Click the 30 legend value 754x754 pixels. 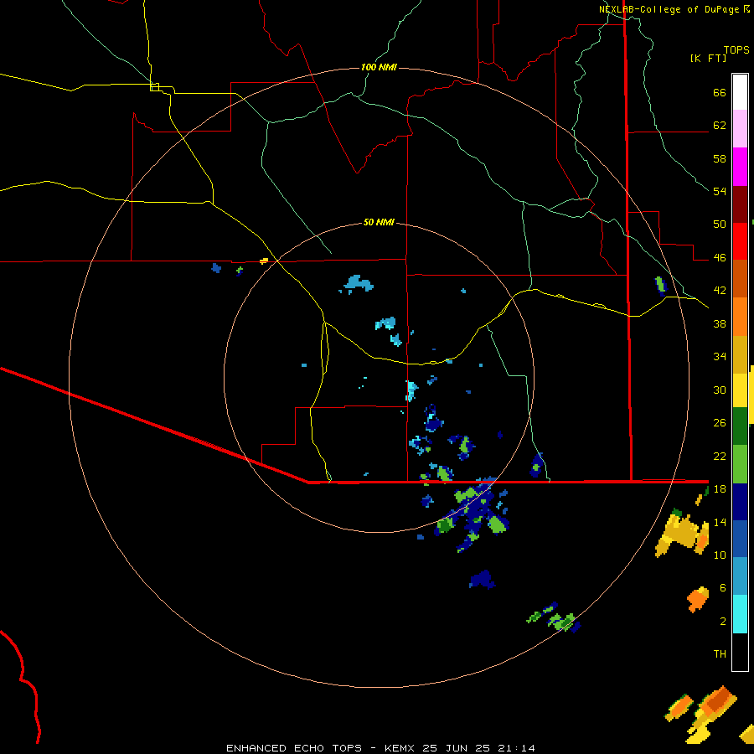click(720, 390)
